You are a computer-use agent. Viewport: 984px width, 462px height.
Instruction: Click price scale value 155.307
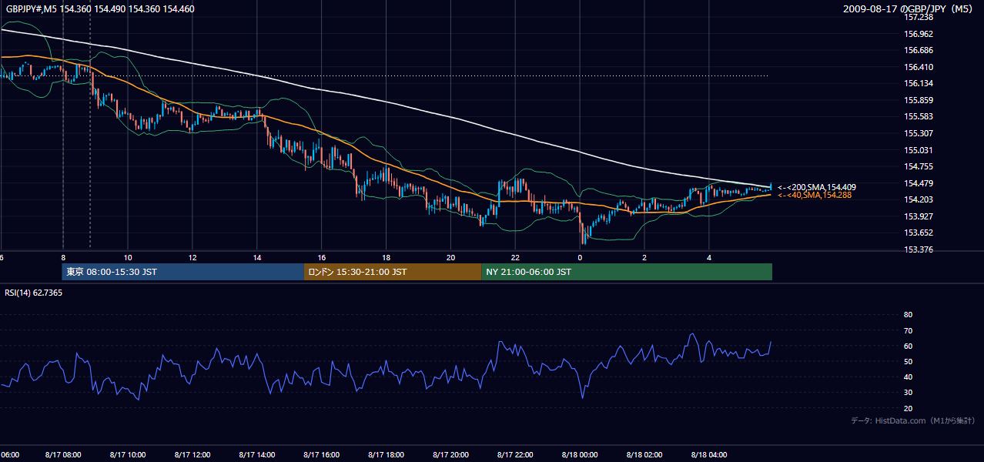(x=918, y=133)
